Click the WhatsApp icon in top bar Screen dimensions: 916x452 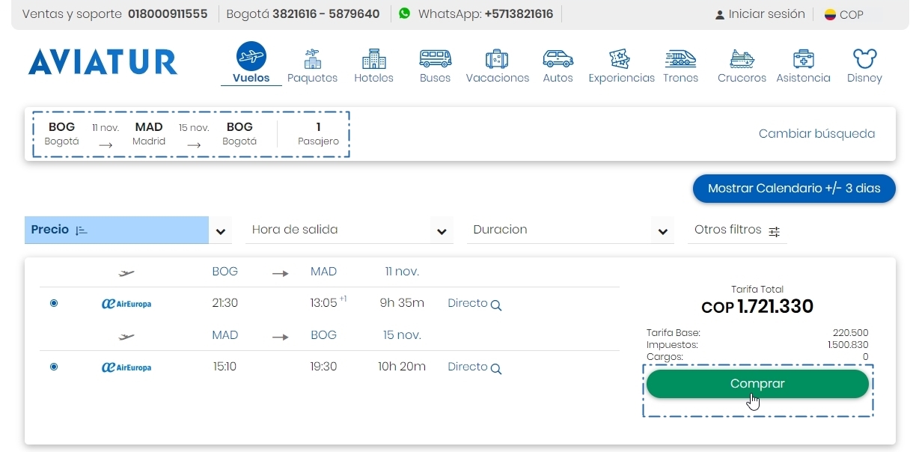pos(404,13)
